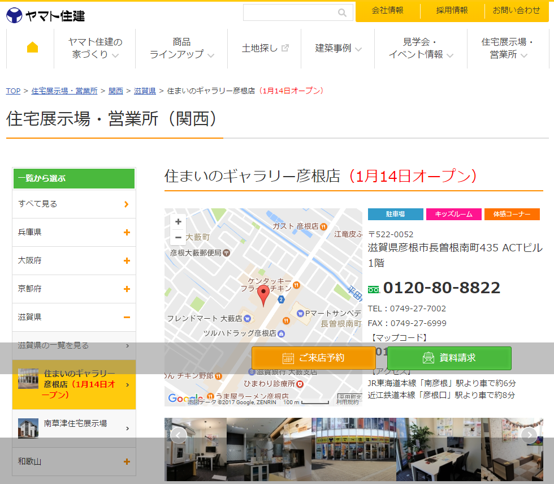Zoom in on the map
This screenshot has height=484, width=554.
(x=178, y=222)
